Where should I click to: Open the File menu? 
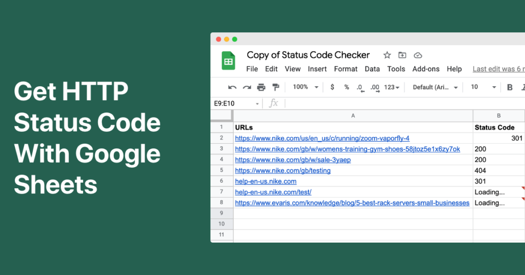point(252,69)
